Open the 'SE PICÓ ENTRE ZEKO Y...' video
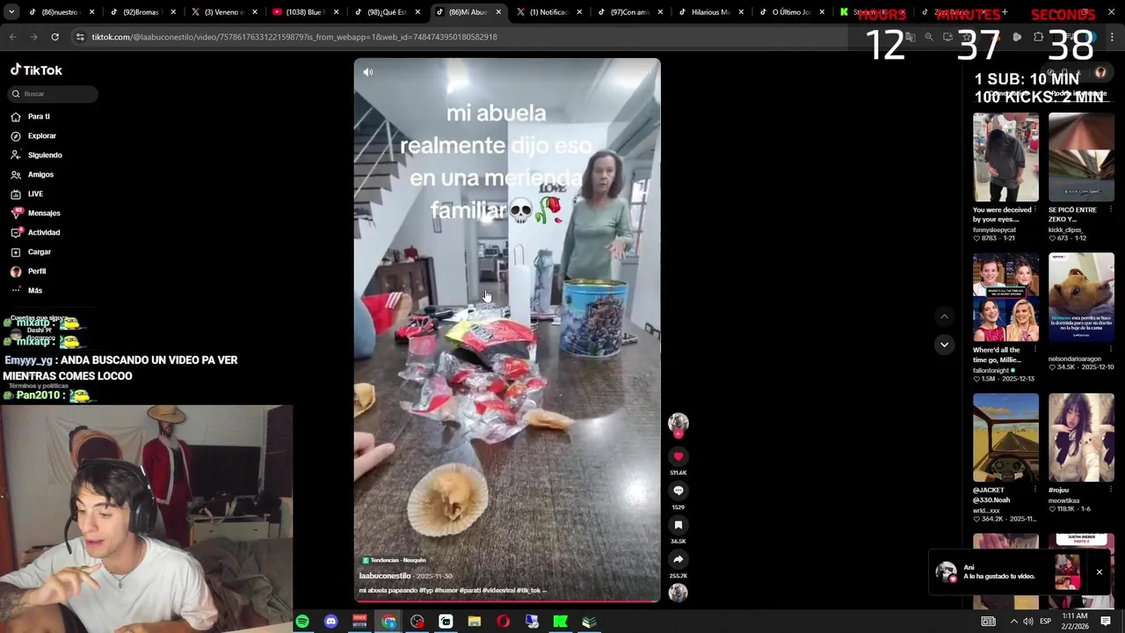Image resolution: width=1125 pixels, height=633 pixels. point(1081,156)
